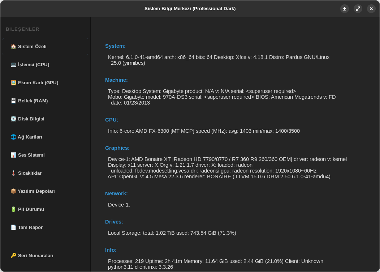Click the thermometer icon for Sıcaklıklar
The width and height of the screenshot is (380, 272).
coord(13,173)
